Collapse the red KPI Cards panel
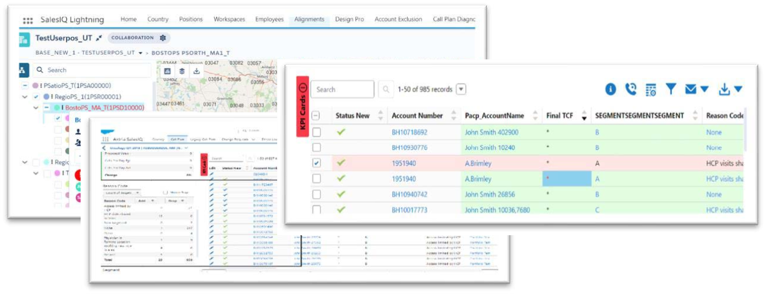The height and width of the screenshot is (294, 765). 302,89
